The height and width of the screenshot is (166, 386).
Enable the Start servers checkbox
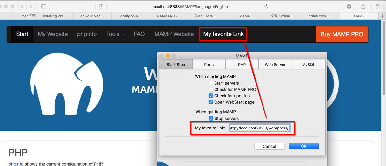211,83
